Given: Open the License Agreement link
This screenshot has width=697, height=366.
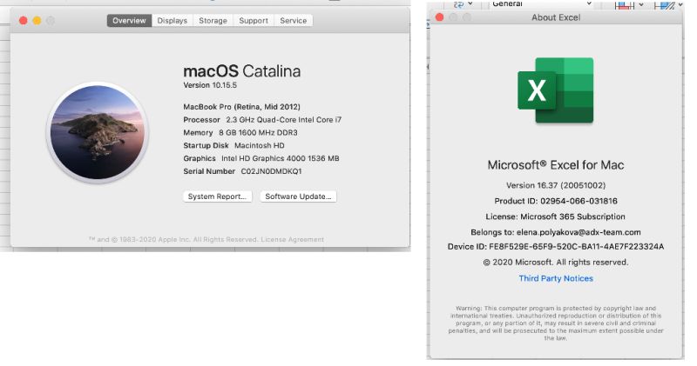Looking at the screenshot, I should pyautogui.click(x=293, y=240).
